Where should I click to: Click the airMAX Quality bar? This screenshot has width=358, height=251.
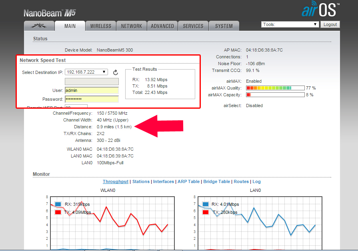point(275,88)
